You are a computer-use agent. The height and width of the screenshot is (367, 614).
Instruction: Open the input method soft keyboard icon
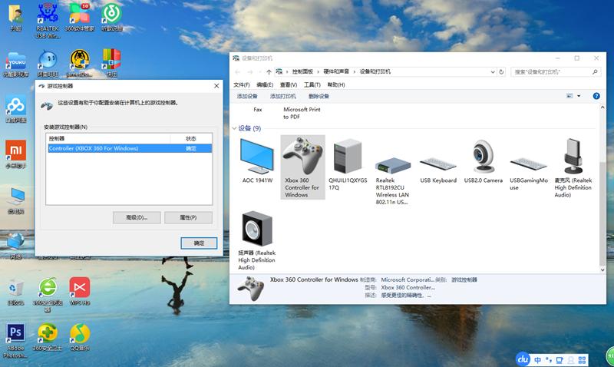(560, 359)
